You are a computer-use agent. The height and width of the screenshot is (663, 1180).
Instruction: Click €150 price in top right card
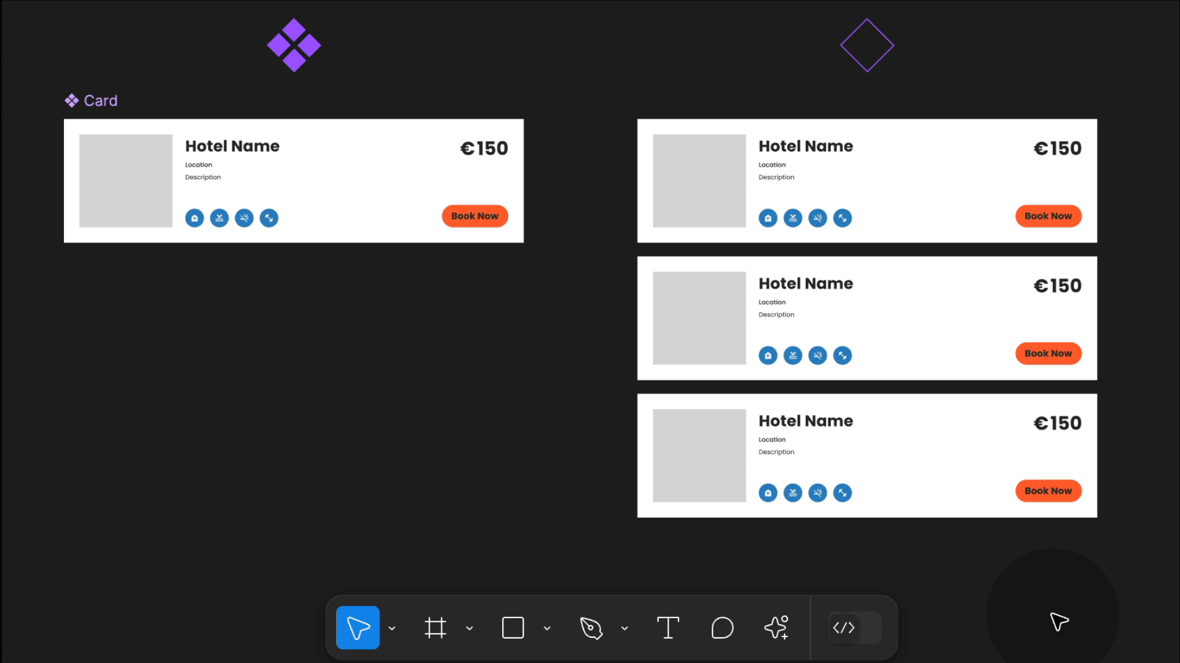point(1057,149)
